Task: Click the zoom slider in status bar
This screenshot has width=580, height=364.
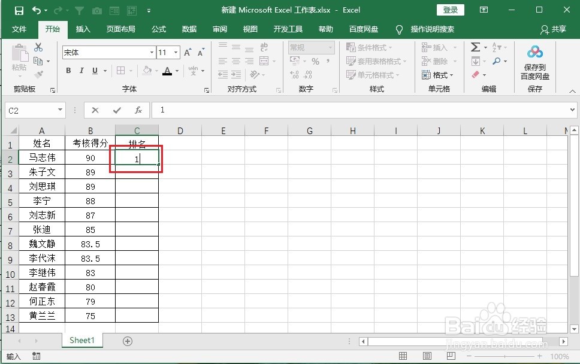Action: point(505,356)
